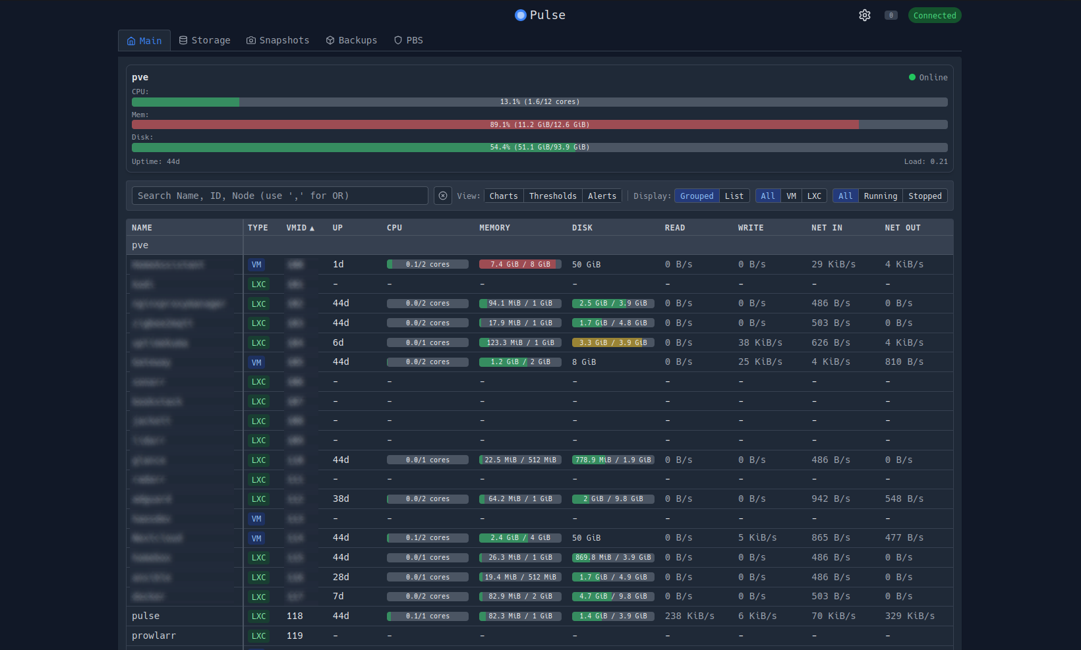Filter guests to show only VM

tap(791, 196)
